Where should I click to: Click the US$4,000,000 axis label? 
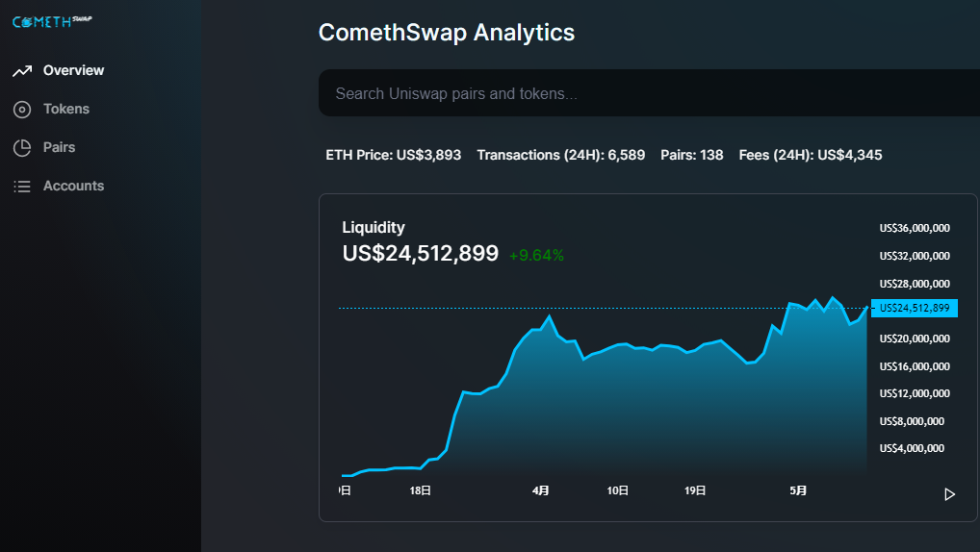coord(912,448)
